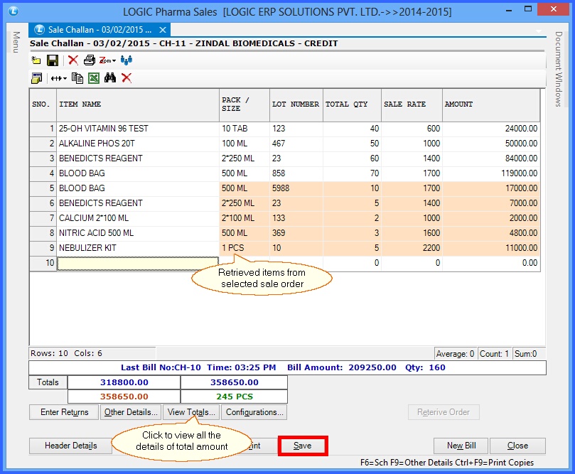Image resolution: width=575 pixels, height=474 pixels.
Task: Click the Other Details button
Action: click(131, 412)
